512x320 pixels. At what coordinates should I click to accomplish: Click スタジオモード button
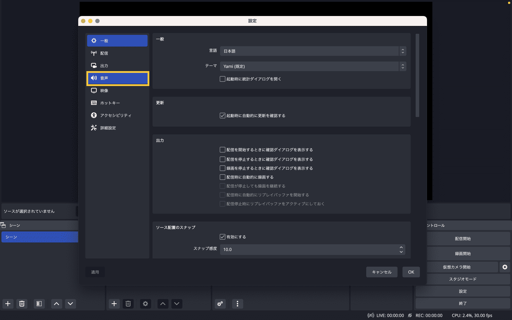(x=463, y=279)
